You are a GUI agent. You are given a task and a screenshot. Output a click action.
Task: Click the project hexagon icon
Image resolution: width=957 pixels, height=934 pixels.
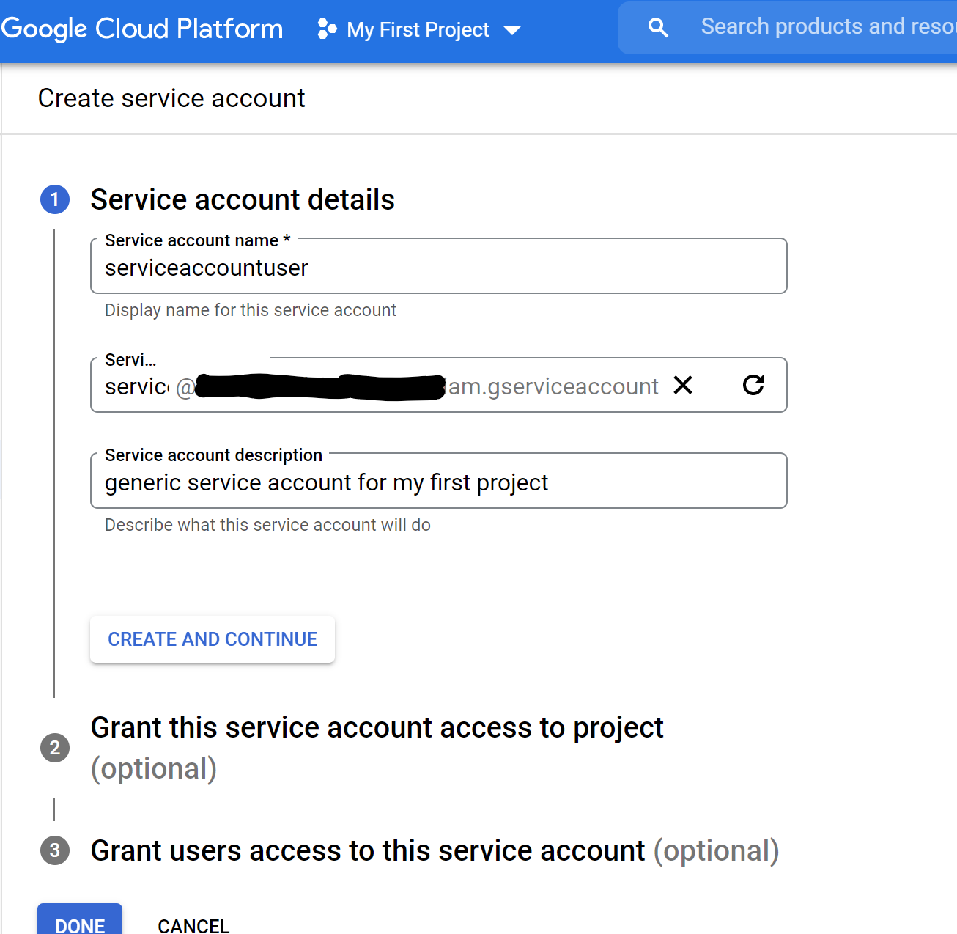[x=327, y=29]
